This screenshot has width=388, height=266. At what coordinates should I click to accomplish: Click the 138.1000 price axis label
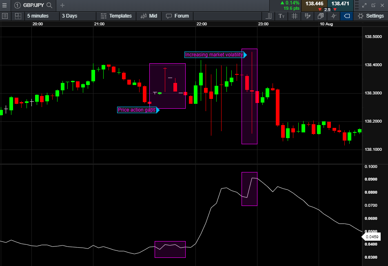tap(373, 150)
